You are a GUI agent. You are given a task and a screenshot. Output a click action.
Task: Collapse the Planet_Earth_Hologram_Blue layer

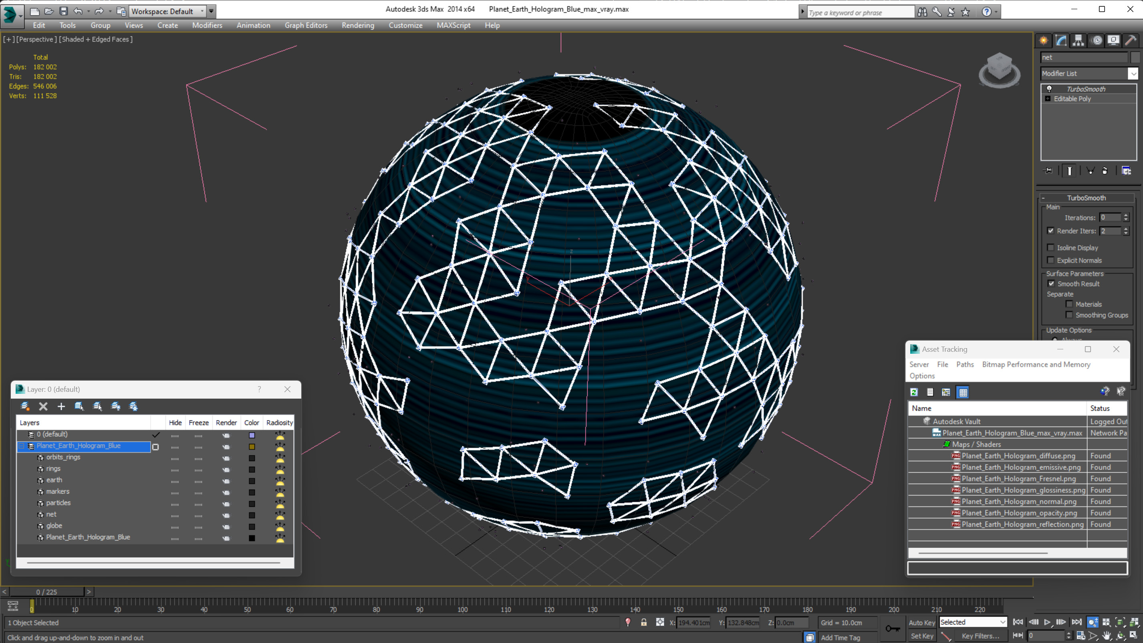coord(21,445)
